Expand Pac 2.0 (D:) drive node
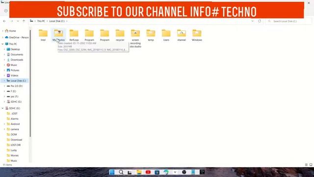This screenshot has width=314, height=177. pos(4,86)
